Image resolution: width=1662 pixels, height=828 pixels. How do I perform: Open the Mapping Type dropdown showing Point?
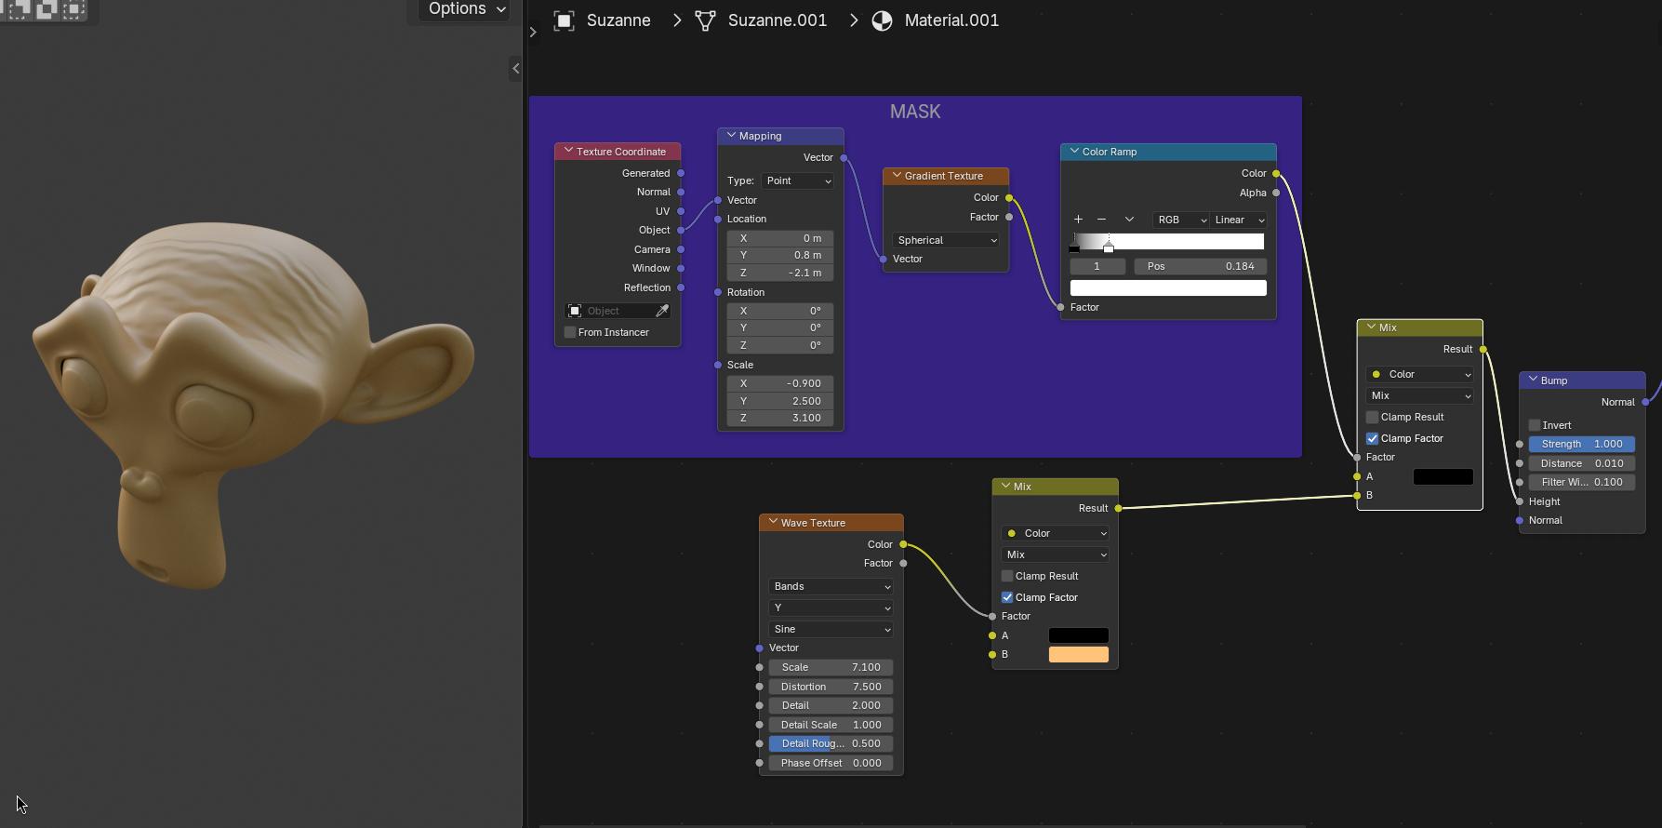click(797, 180)
